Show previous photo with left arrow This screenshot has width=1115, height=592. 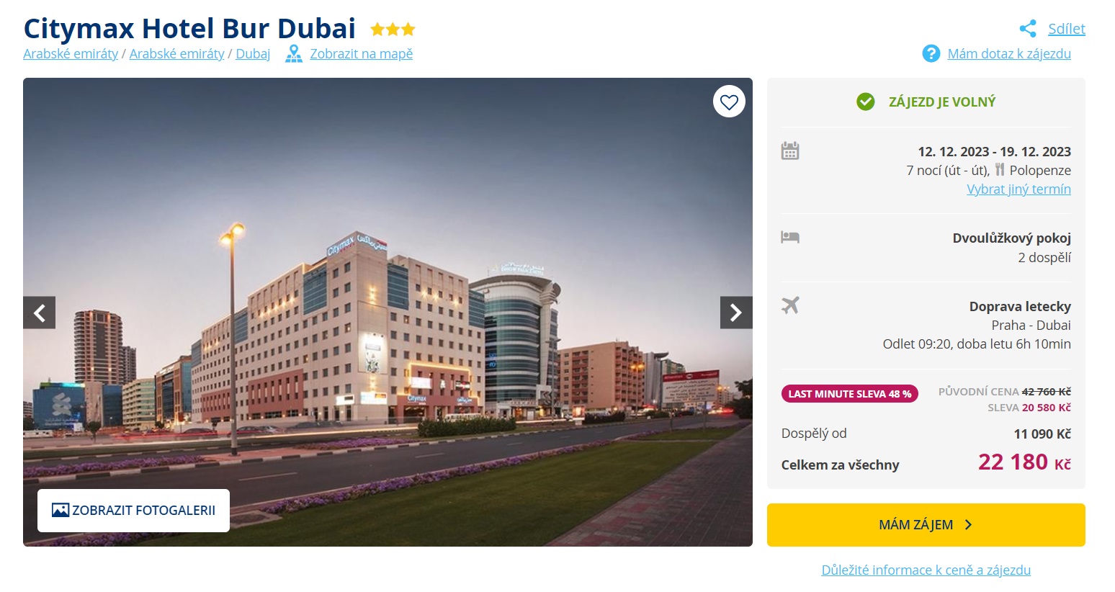tap(40, 313)
